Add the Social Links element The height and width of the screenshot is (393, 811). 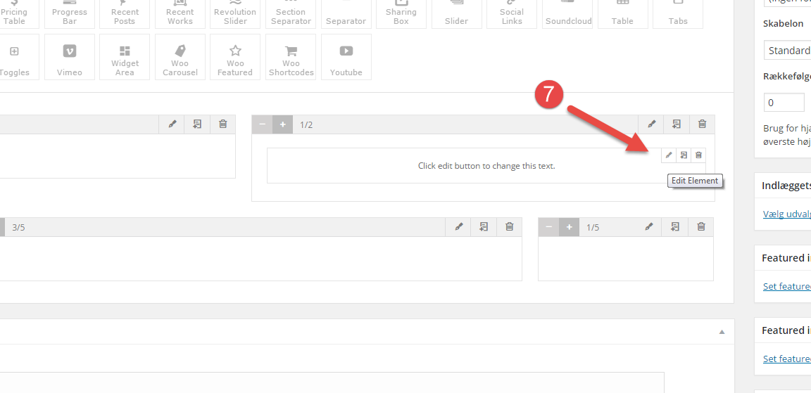point(512,14)
